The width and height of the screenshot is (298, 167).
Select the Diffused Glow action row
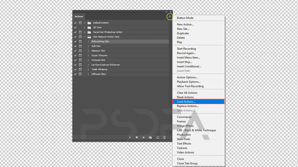point(129,74)
